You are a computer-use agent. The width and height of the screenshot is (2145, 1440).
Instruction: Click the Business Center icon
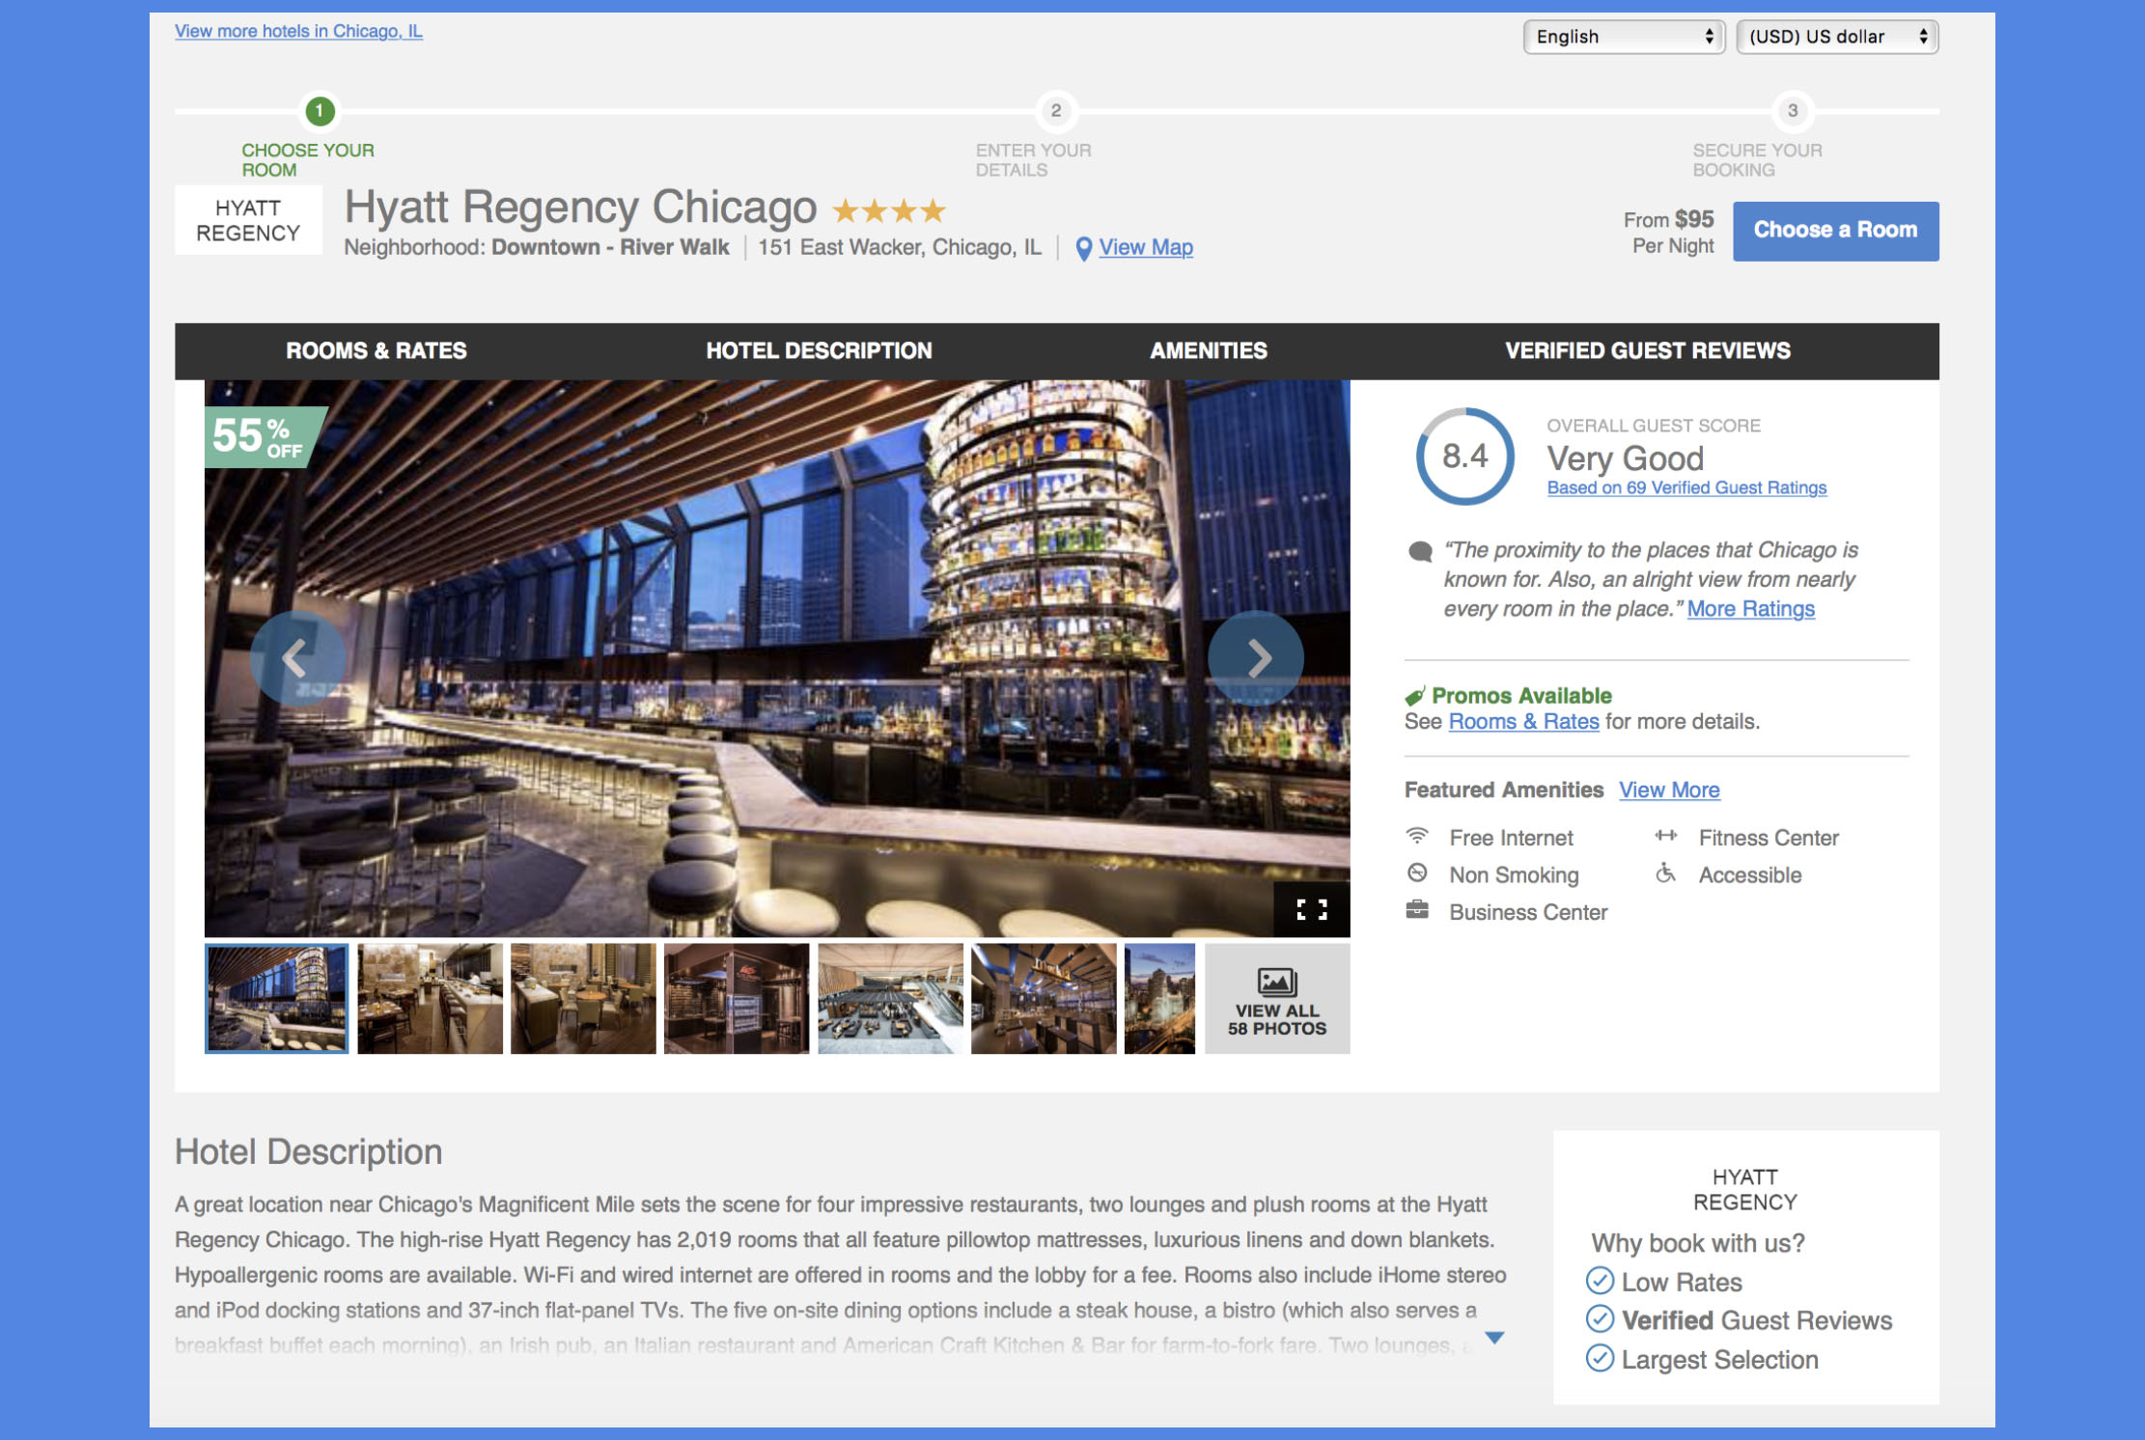(x=1418, y=911)
